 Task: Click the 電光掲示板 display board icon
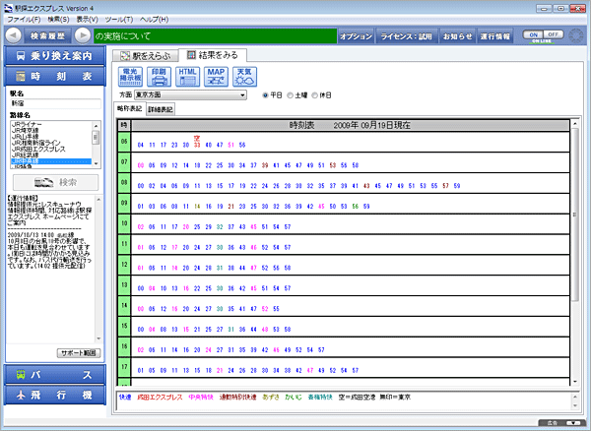point(128,76)
